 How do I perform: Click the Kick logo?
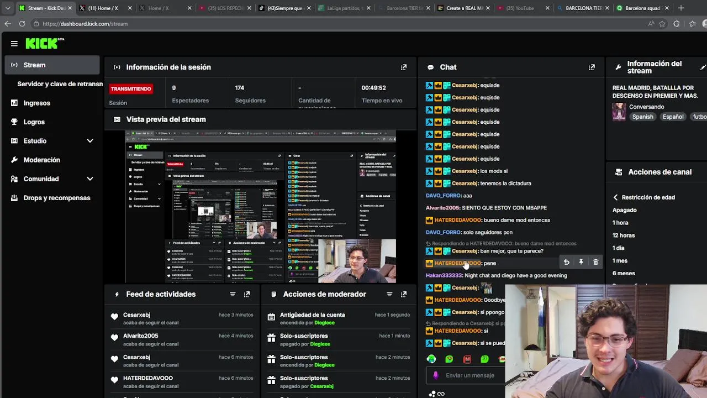tap(45, 43)
